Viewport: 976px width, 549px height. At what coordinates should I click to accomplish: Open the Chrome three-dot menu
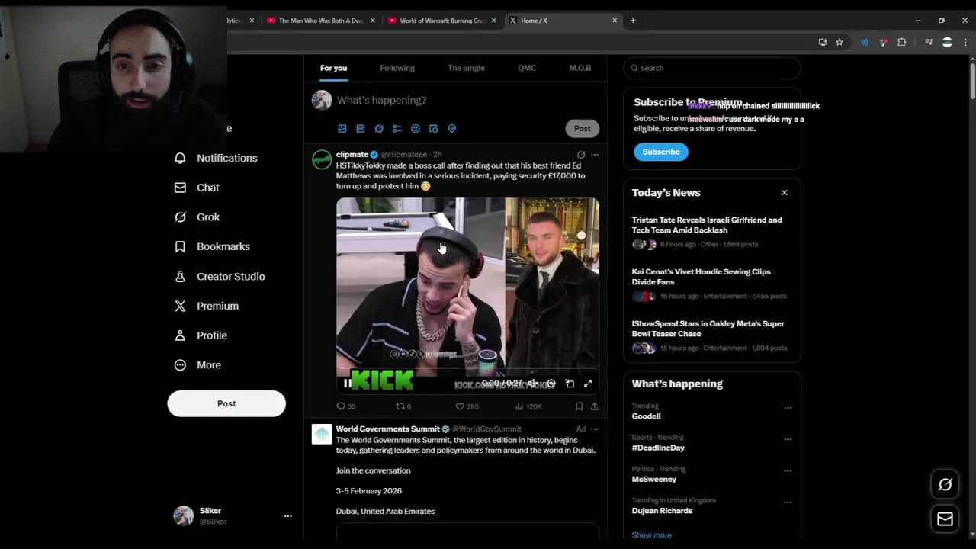coord(966,43)
